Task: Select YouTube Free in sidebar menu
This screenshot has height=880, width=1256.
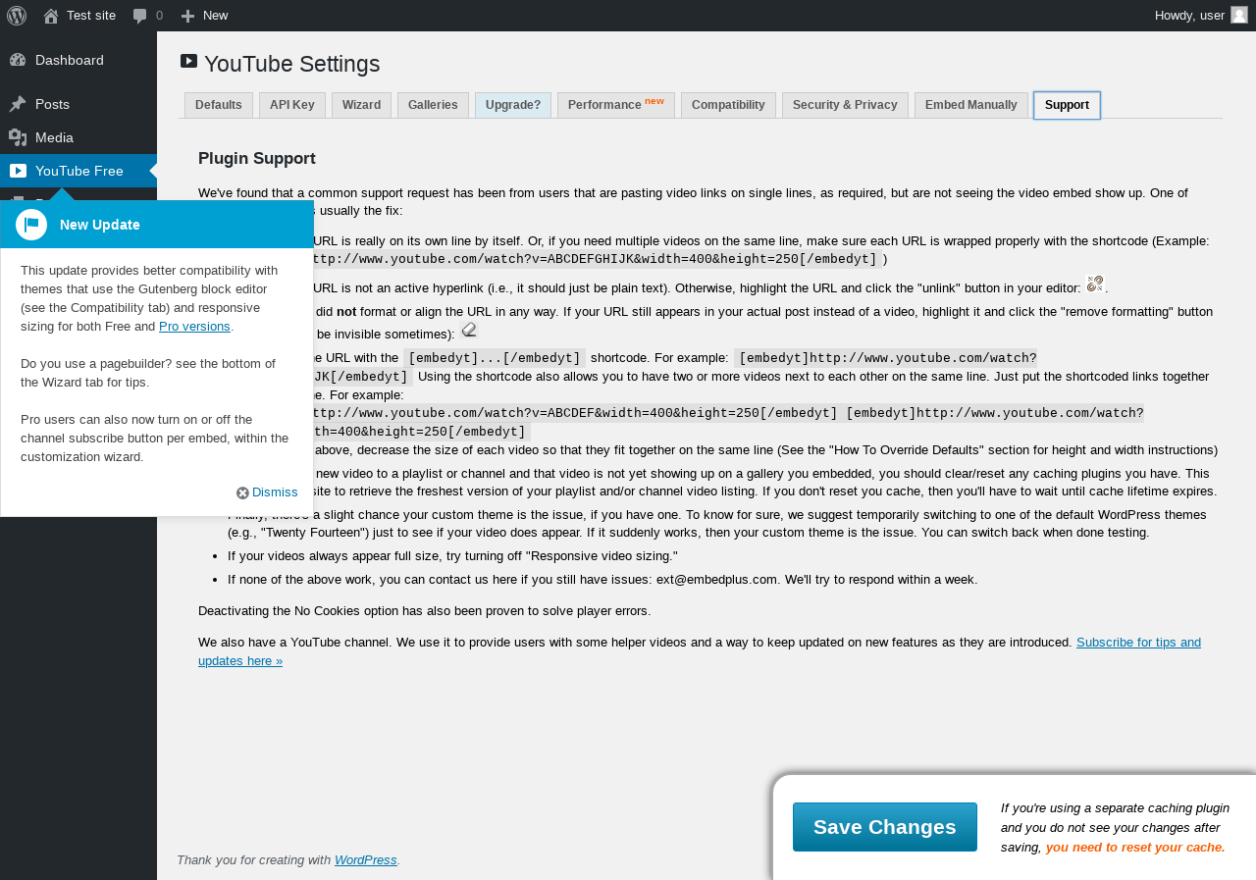Action: [x=78, y=171]
